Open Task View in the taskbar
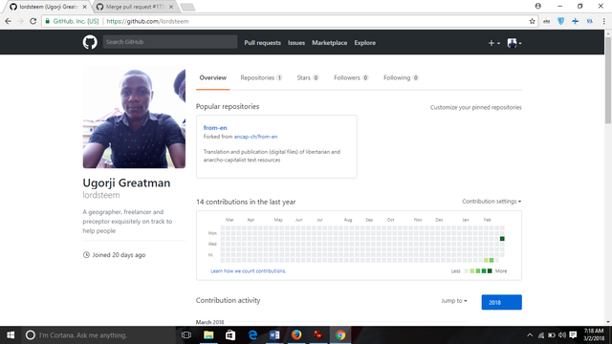This screenshot has width=612, height=344. click(x=186, y=335)
